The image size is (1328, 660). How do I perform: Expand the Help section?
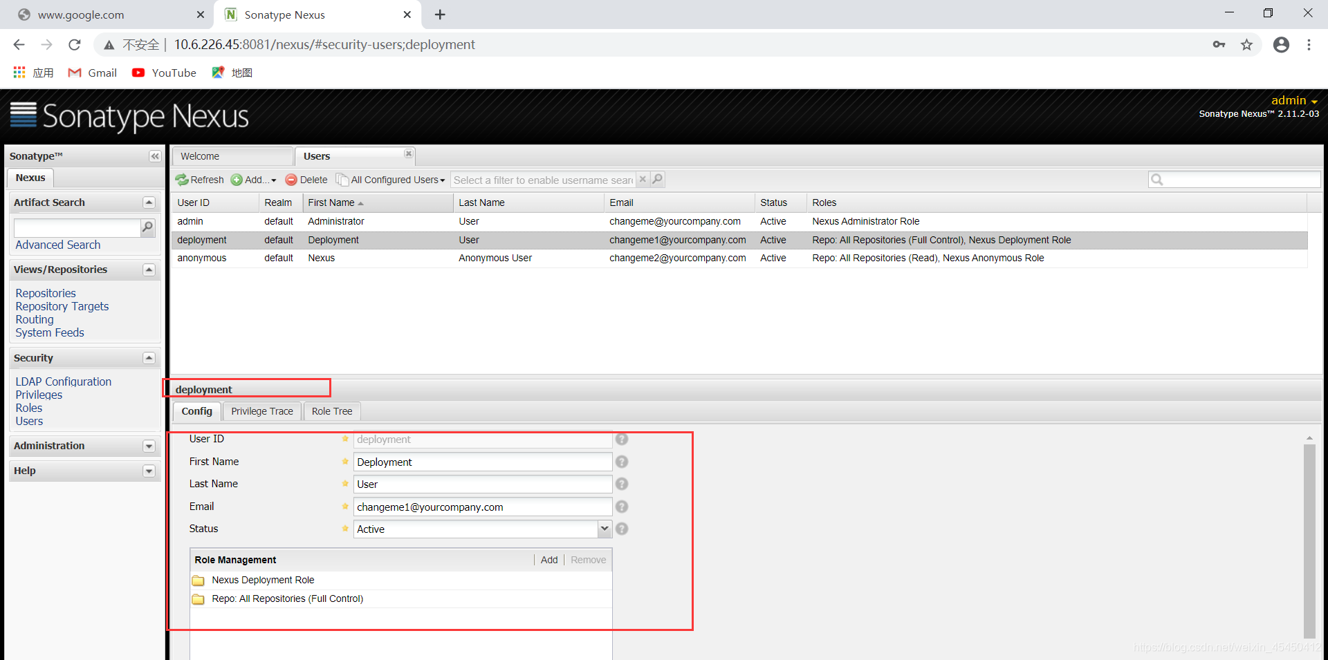pyautogui.click(x=149, y=471)
